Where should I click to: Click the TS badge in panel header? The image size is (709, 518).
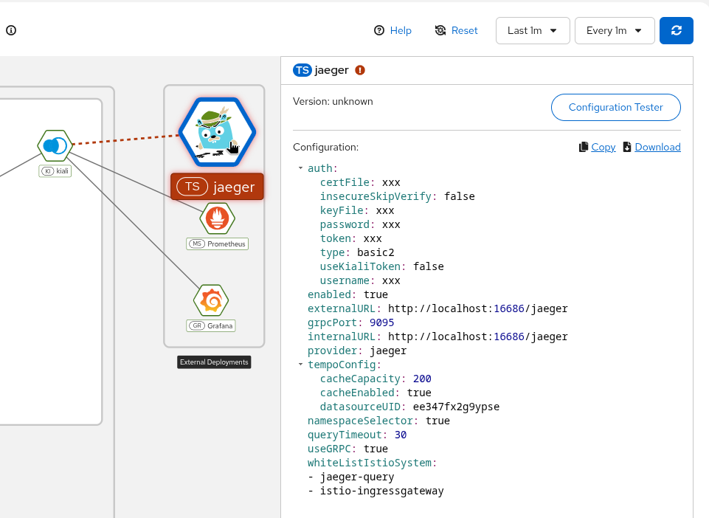pyautogui.click(x=302, y=70)
